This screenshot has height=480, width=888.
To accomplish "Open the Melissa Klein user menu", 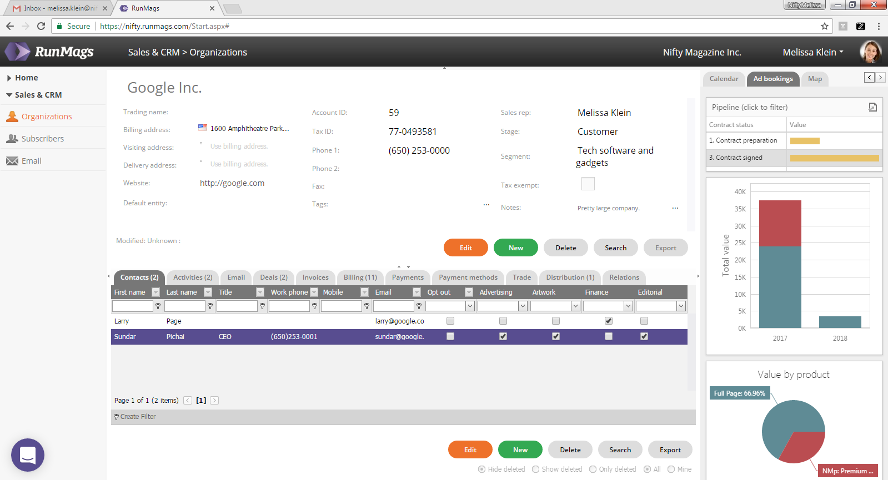I will [813, 52].
